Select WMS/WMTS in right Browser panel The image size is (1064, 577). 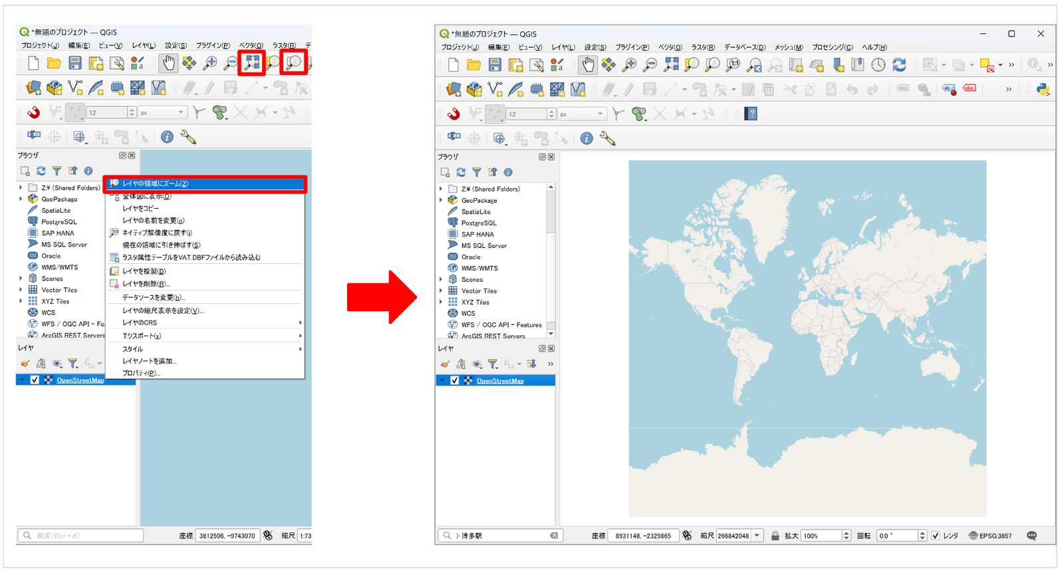(x=479, y=268)
